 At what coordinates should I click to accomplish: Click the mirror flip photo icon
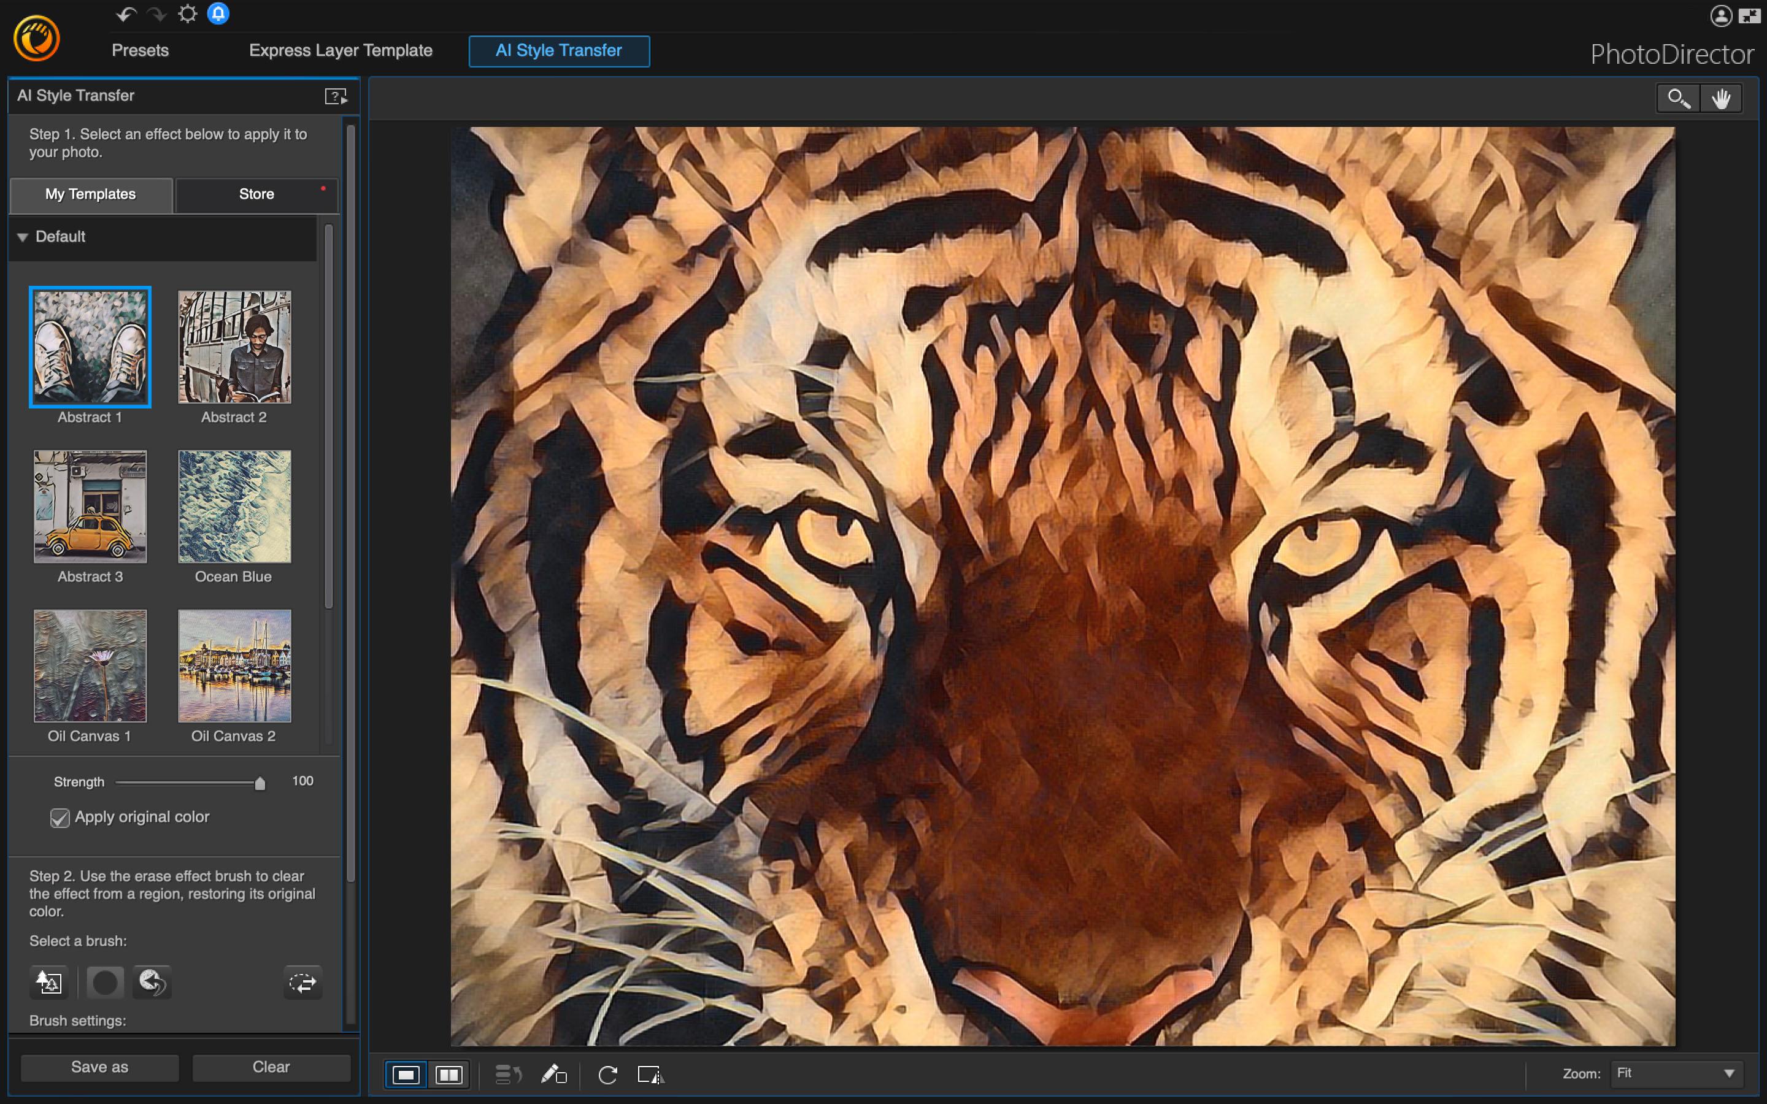(x=649, y=1075)
